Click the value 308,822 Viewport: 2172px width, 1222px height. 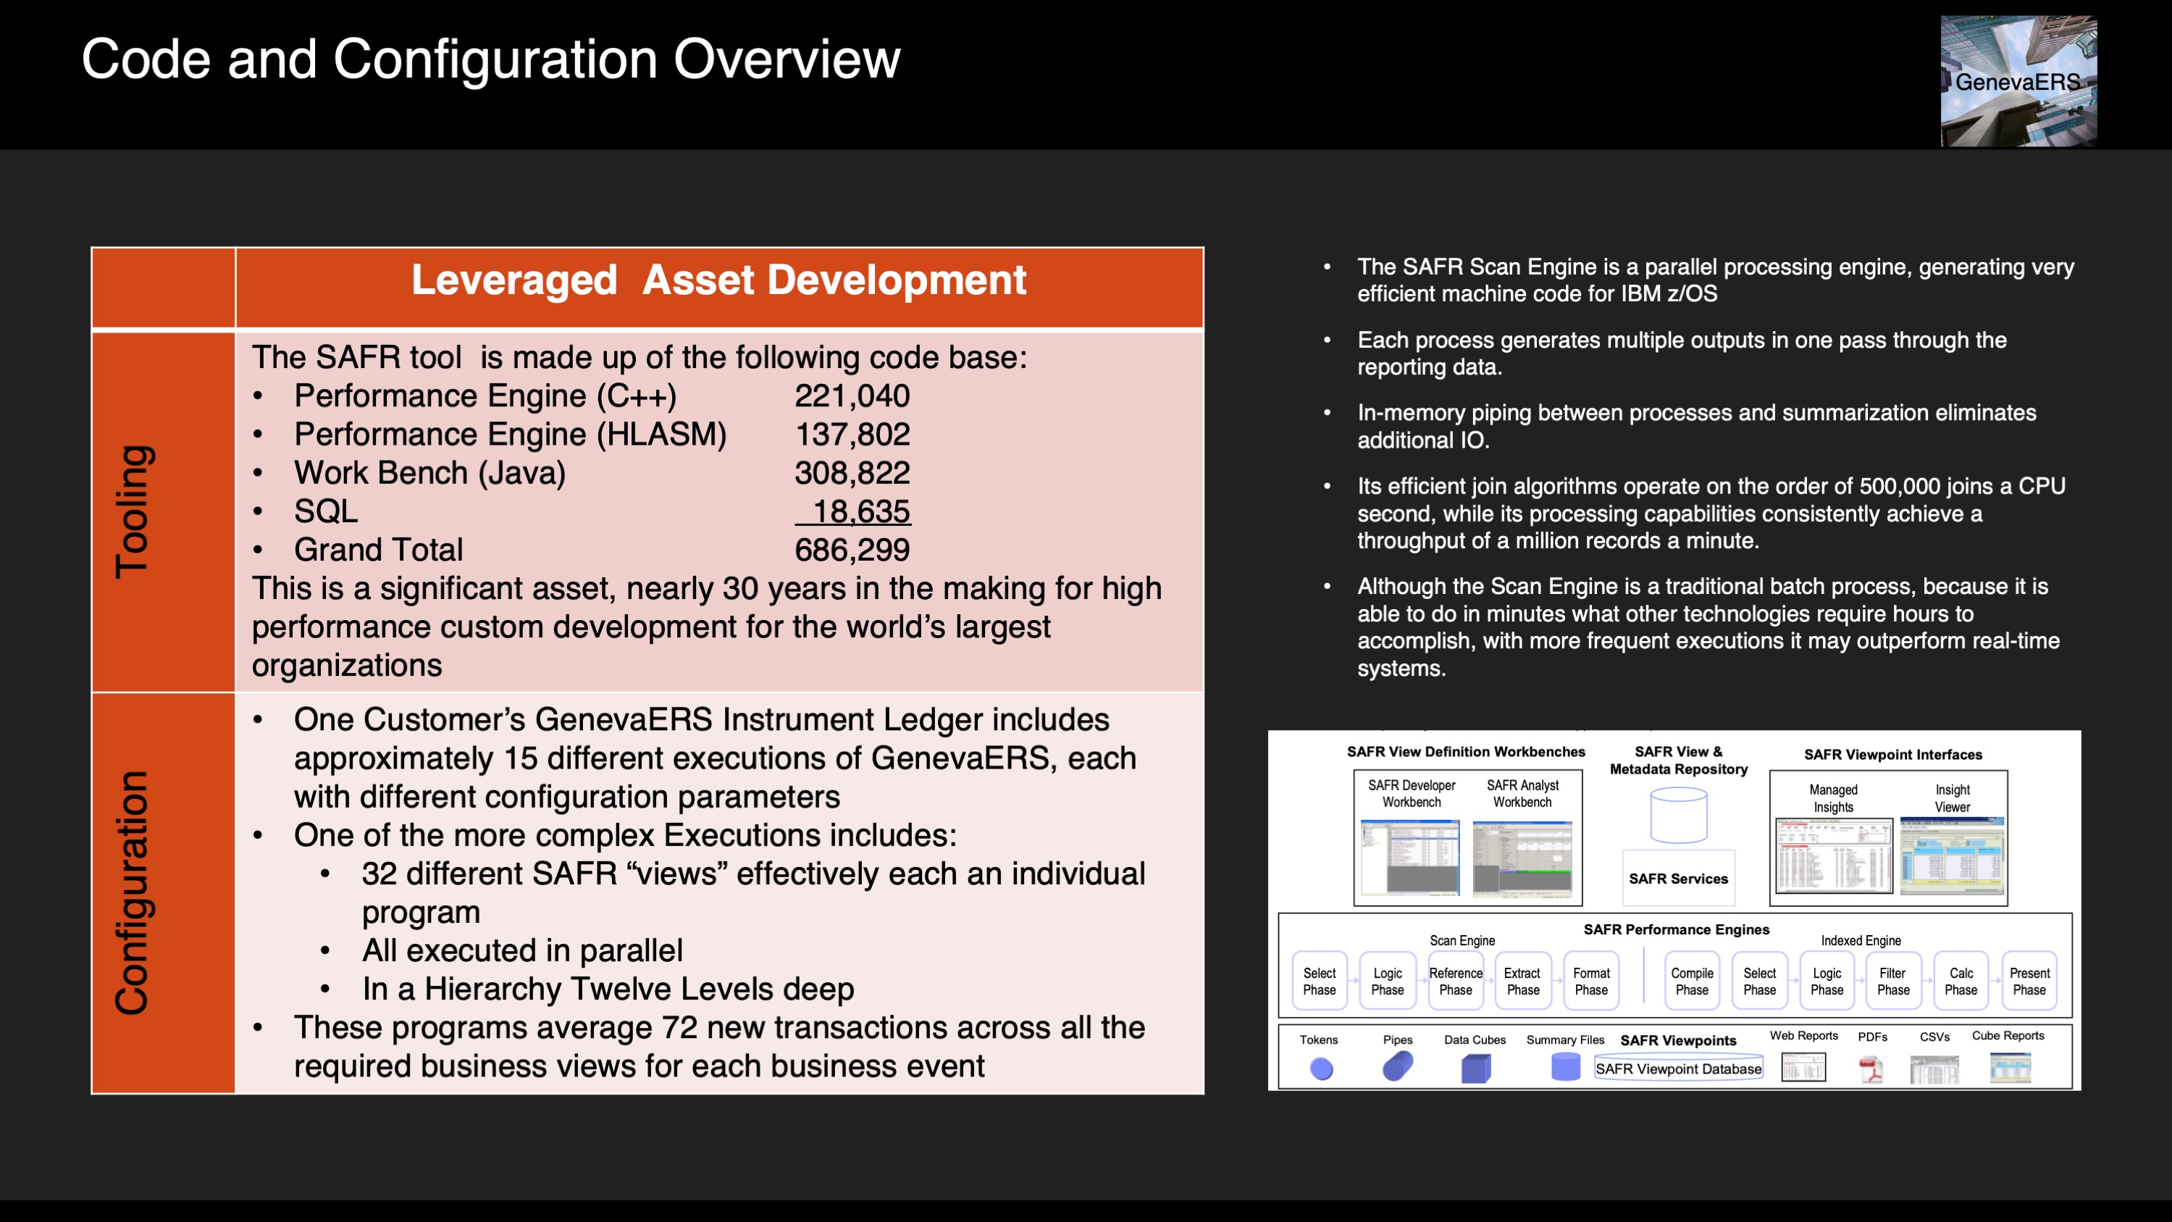852,473
